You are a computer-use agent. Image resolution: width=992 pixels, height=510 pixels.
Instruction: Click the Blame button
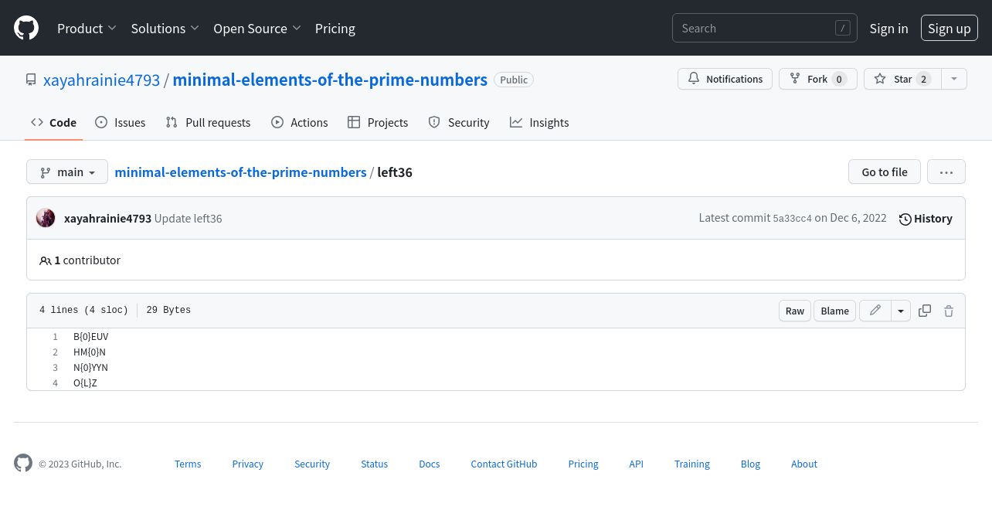(x=834, y=311)
